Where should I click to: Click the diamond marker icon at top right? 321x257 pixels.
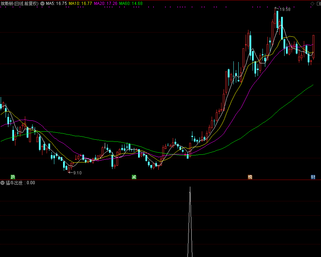312,4
